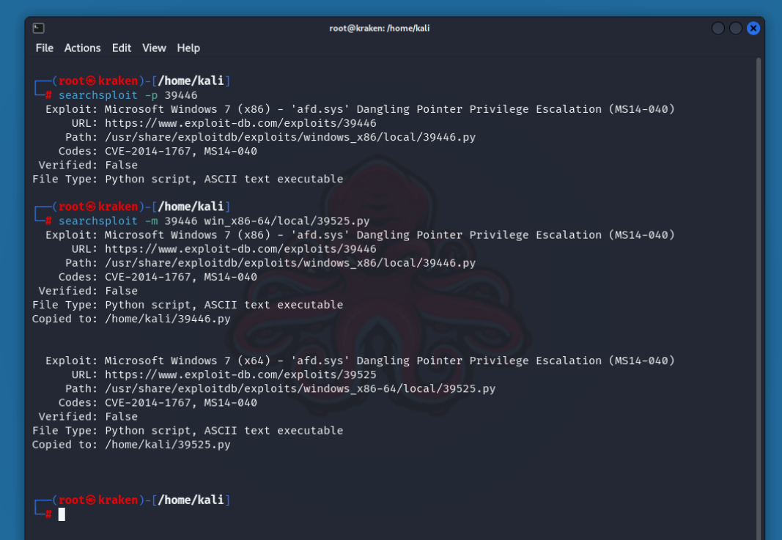The width and height of the screenshot is (782, 540).
Task: Click the windows_x86-64/local/39525.py path line
Action: 300,388
